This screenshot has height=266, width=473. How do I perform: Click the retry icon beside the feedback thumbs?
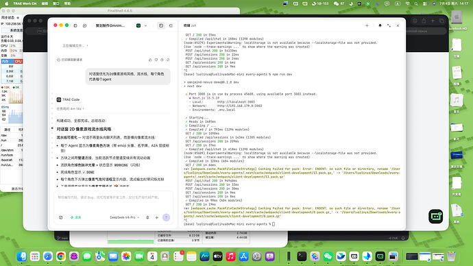click(x=162, y=60)
